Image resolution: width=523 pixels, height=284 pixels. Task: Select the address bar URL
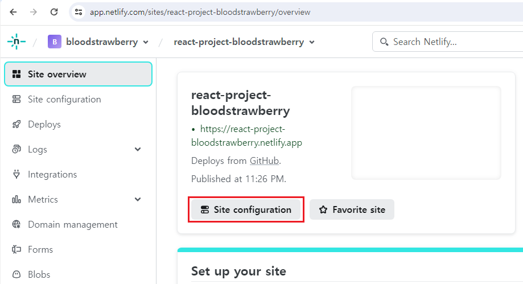coord(200,13)
